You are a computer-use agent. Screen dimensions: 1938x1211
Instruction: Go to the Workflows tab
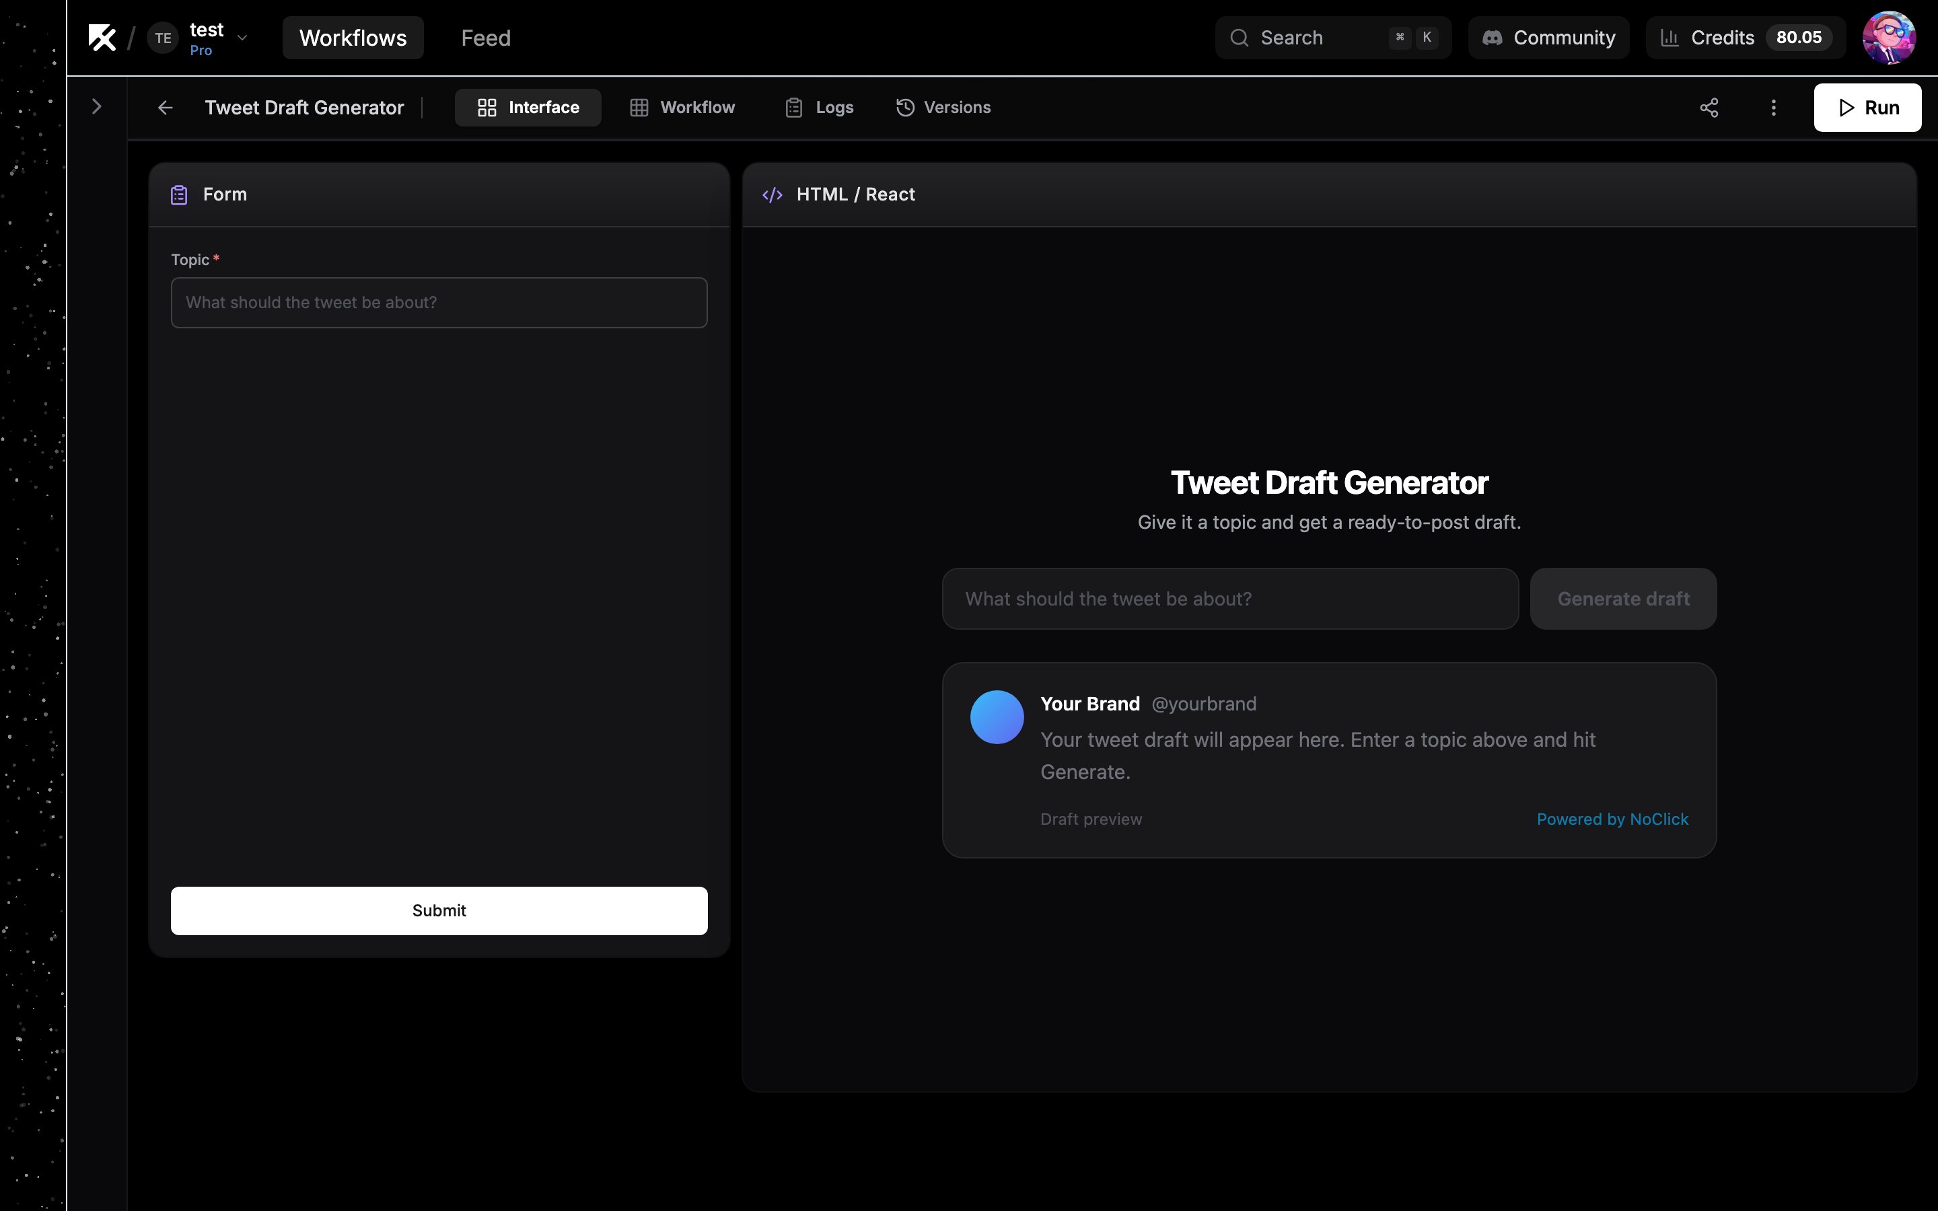(353, 38)
